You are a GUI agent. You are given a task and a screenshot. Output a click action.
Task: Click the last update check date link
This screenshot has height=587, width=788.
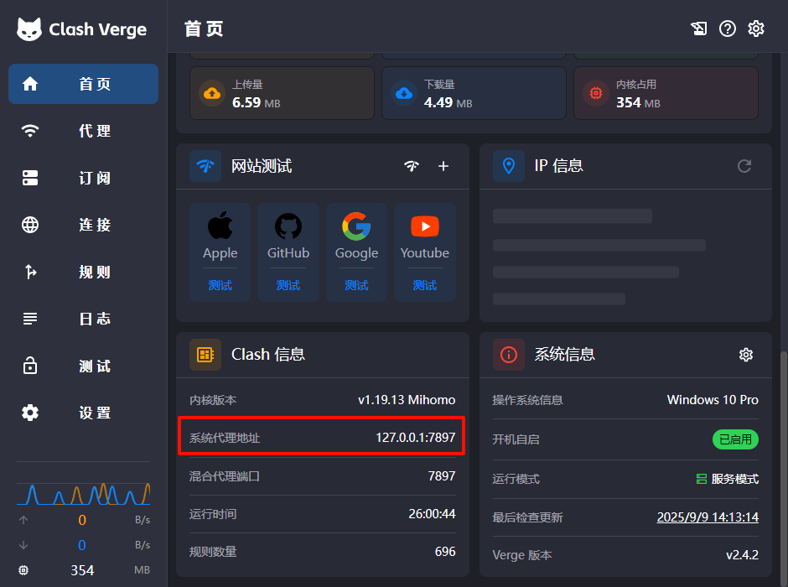click(x=708, y=517)
